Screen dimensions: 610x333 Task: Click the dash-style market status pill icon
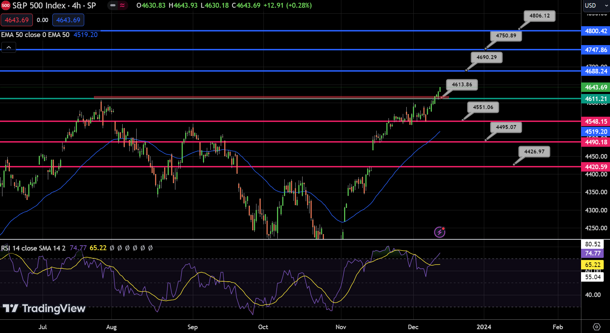113,6
